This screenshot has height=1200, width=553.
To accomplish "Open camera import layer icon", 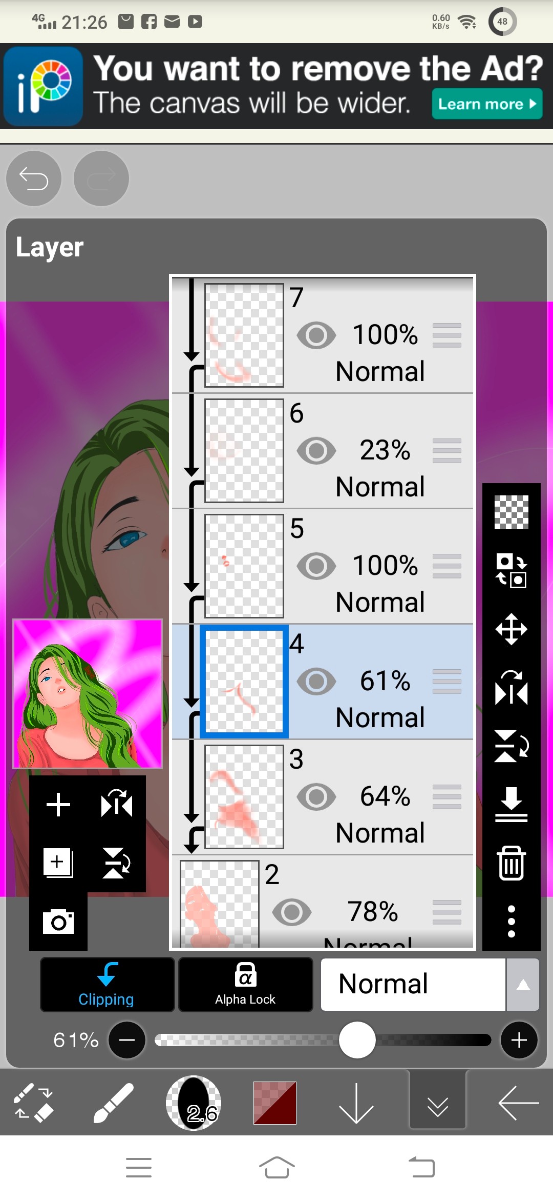I will [58, 922].
